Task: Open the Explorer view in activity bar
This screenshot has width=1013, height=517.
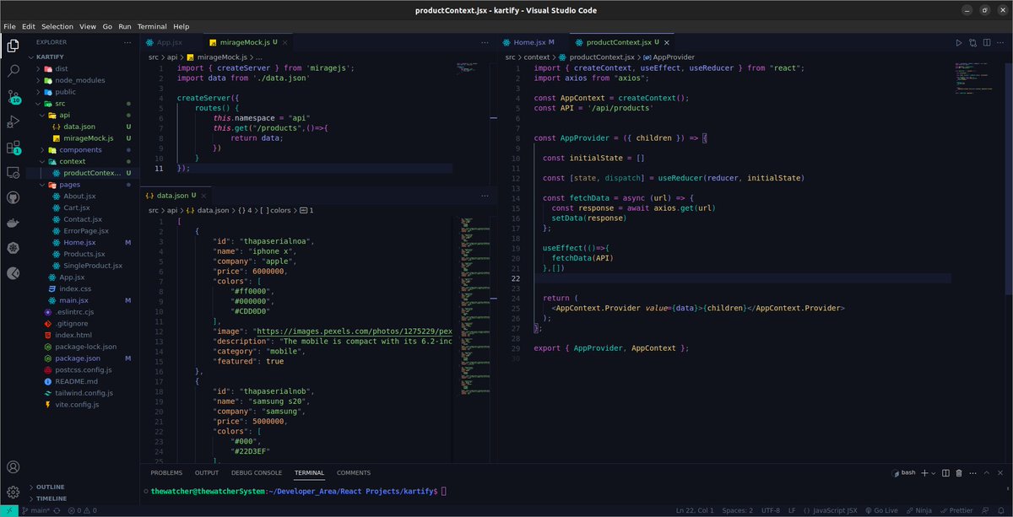Action: pos(13,46)
